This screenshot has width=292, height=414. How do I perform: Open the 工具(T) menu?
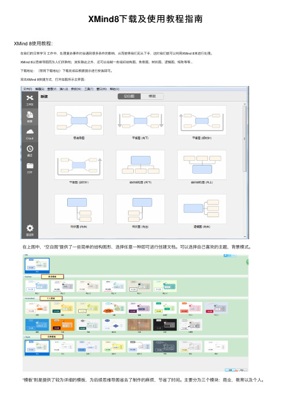point(89,89)
